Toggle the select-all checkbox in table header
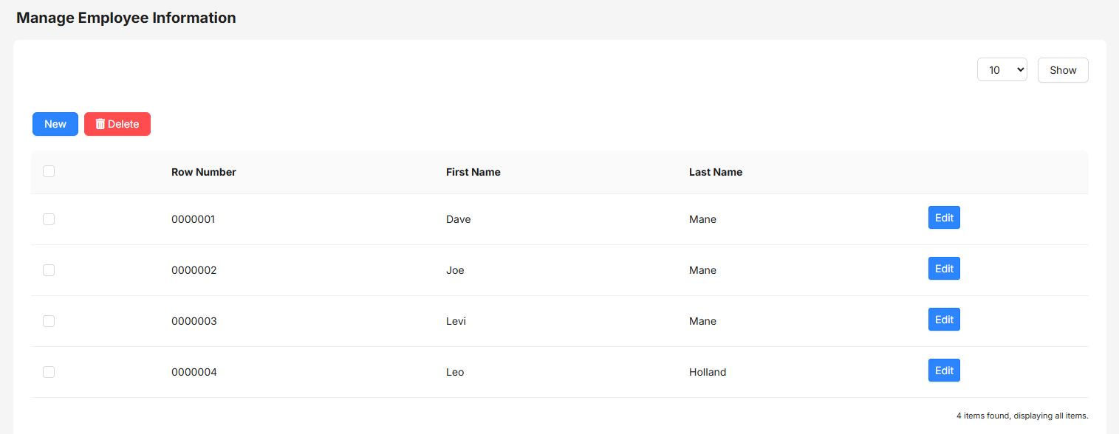 (49, 171)
